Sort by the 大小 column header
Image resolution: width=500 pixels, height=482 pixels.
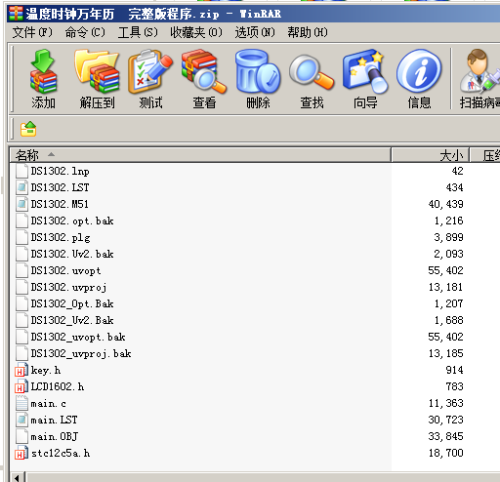(x=430, y=155)
